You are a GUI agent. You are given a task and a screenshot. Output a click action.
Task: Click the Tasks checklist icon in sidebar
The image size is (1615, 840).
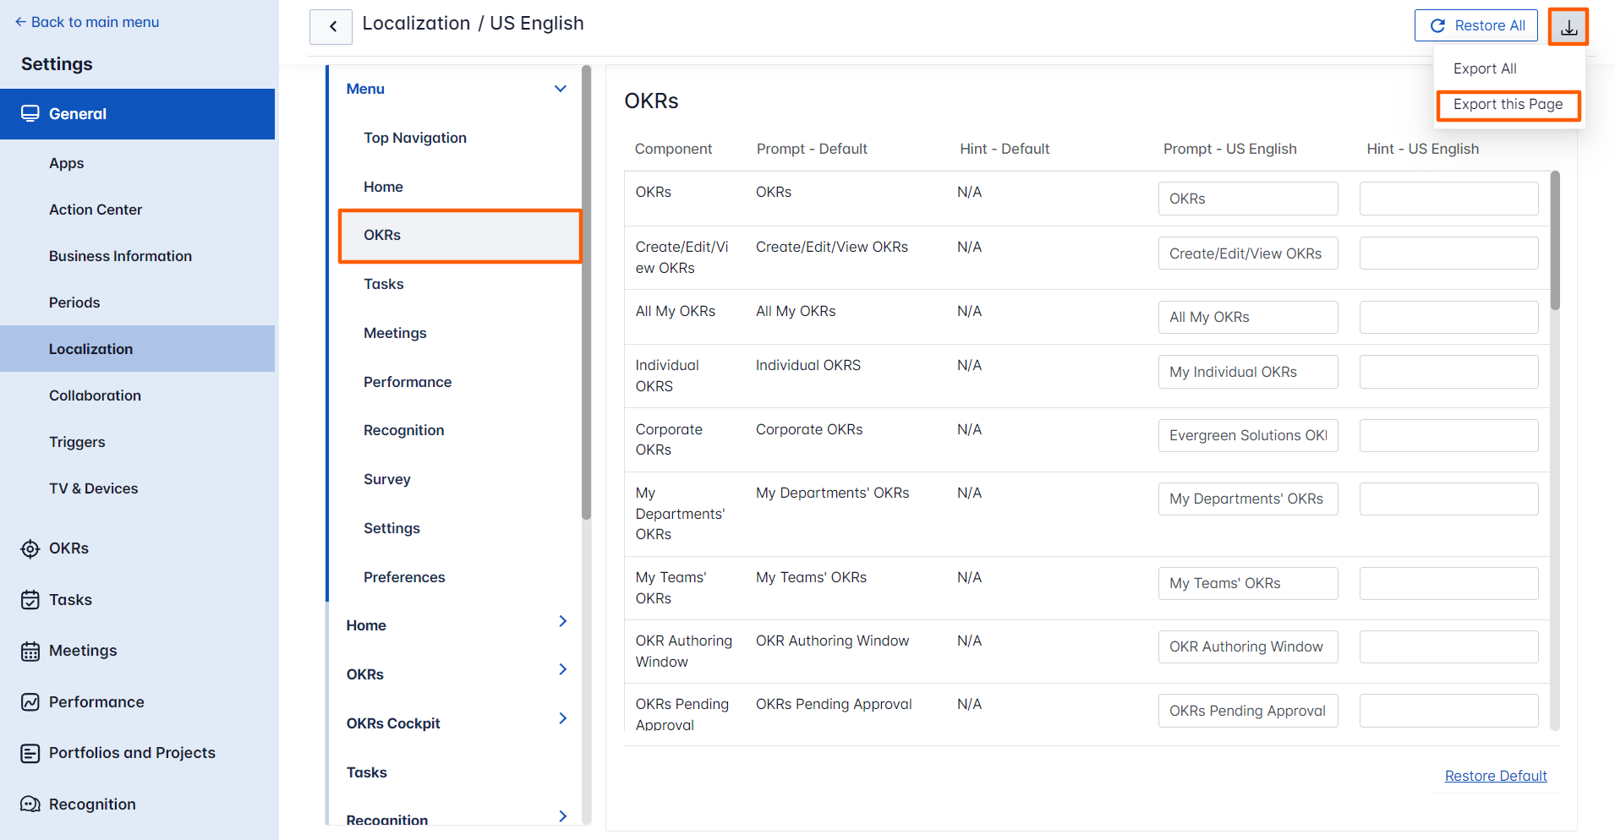30,599
